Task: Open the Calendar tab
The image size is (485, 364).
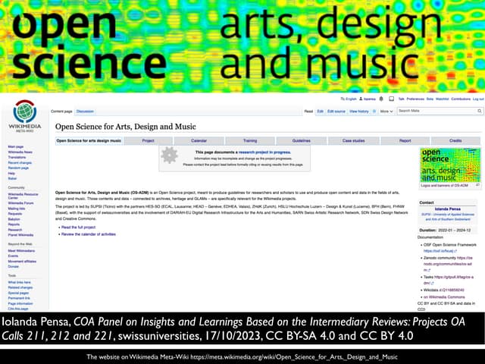Action: click(199, 140)
